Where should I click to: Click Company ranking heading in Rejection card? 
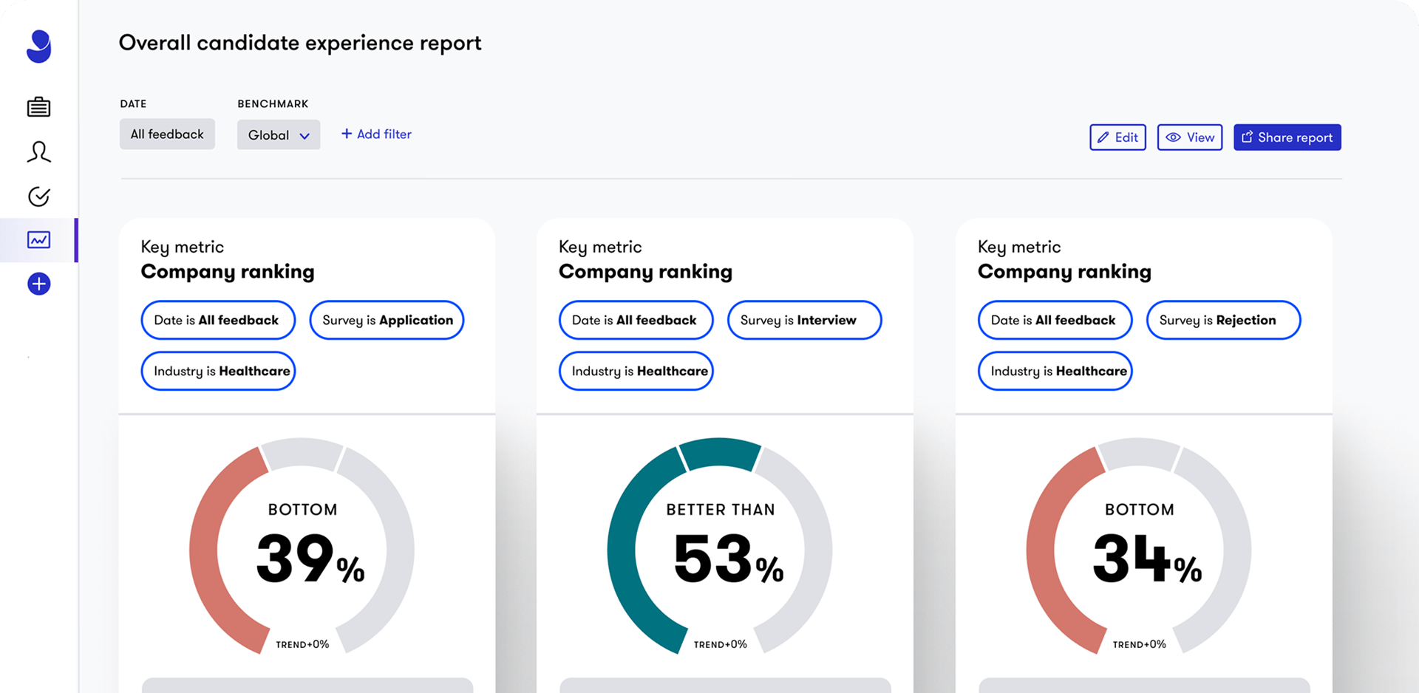pyautogui.click(x=1064, y=272)
